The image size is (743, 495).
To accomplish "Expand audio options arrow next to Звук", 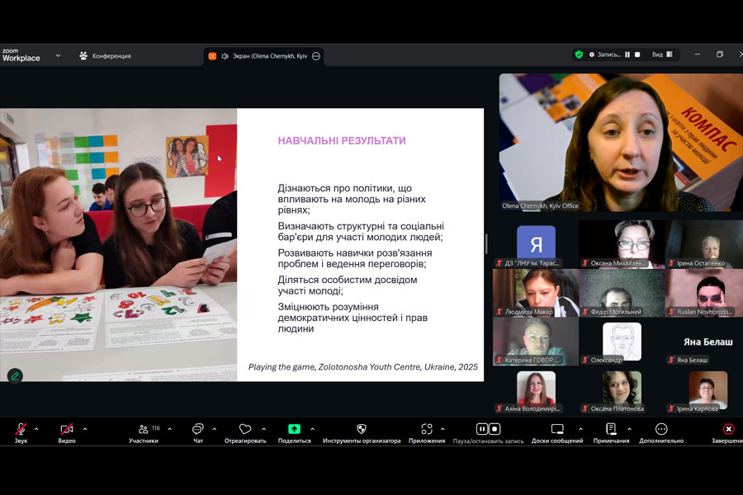I will coord(40,429).
